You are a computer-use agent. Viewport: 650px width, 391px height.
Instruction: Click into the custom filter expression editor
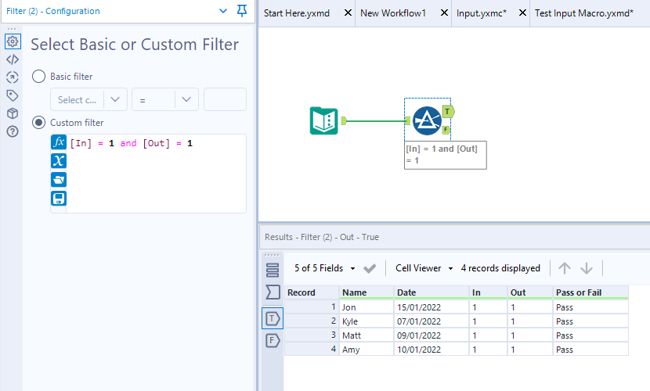click(156, 174)
